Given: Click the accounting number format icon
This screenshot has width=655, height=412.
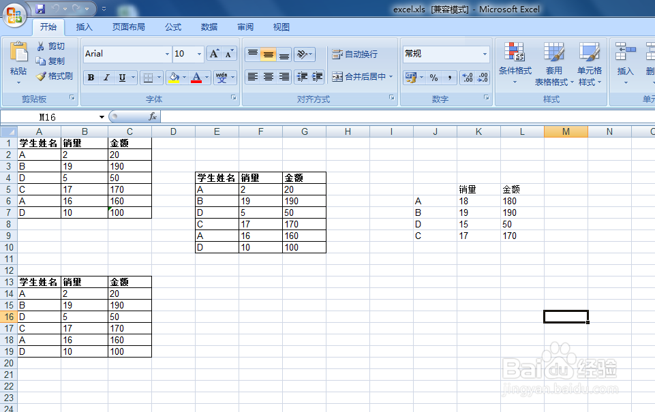Looking at the screenshot, I should [x=410, y=77].
